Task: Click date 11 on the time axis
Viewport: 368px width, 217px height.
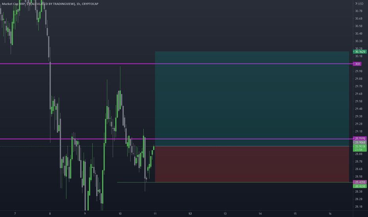Action: coord(155,213)
